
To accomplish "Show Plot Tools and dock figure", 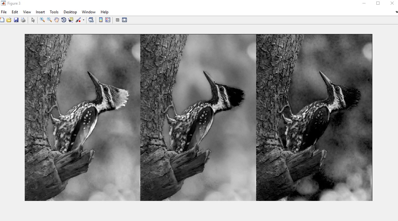I will [125, 20].
